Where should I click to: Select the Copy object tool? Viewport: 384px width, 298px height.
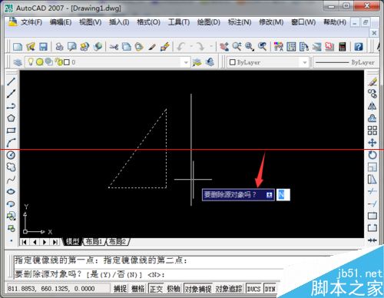point(372,94)
